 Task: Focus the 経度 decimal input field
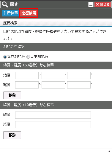pyautogui.click(x=53, y=125)
